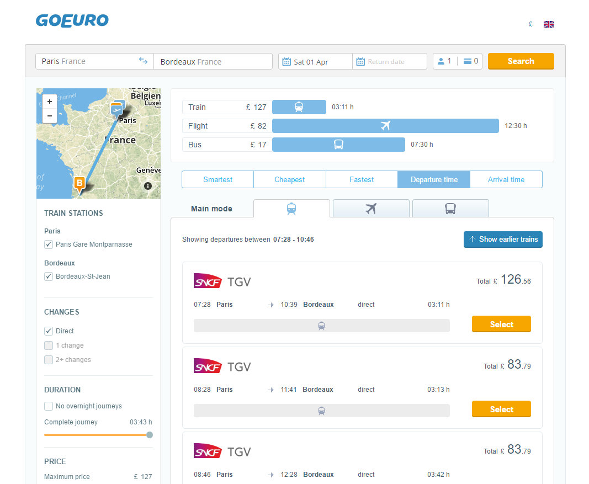589x484 pixels.
Task: Click the return date calendar icon
Action: pos(360,62)
